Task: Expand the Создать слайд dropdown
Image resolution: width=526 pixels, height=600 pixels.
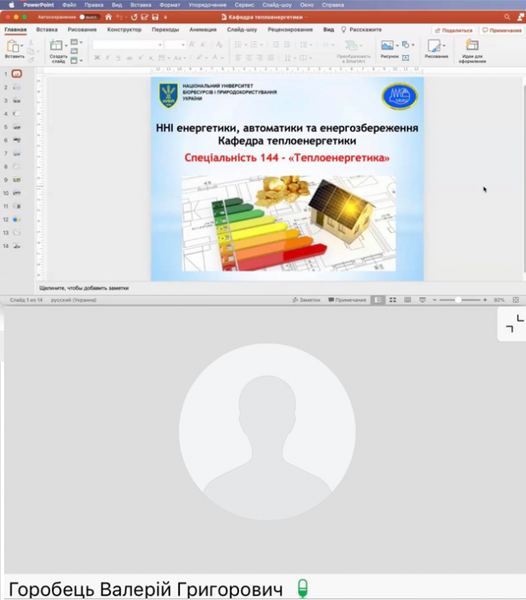Action: 65,46
